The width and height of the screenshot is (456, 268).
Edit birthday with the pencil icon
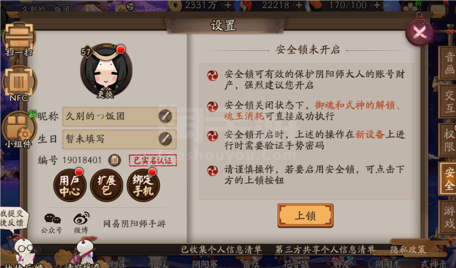point(165,139)
